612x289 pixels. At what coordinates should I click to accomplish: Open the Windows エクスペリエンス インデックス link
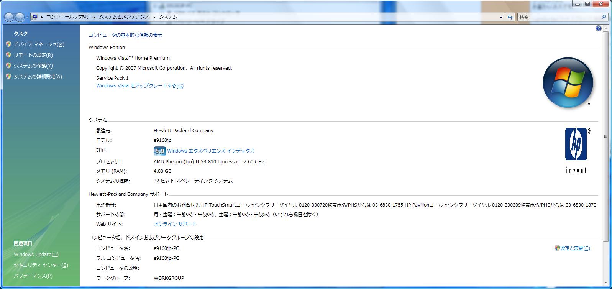click(211, 151)
